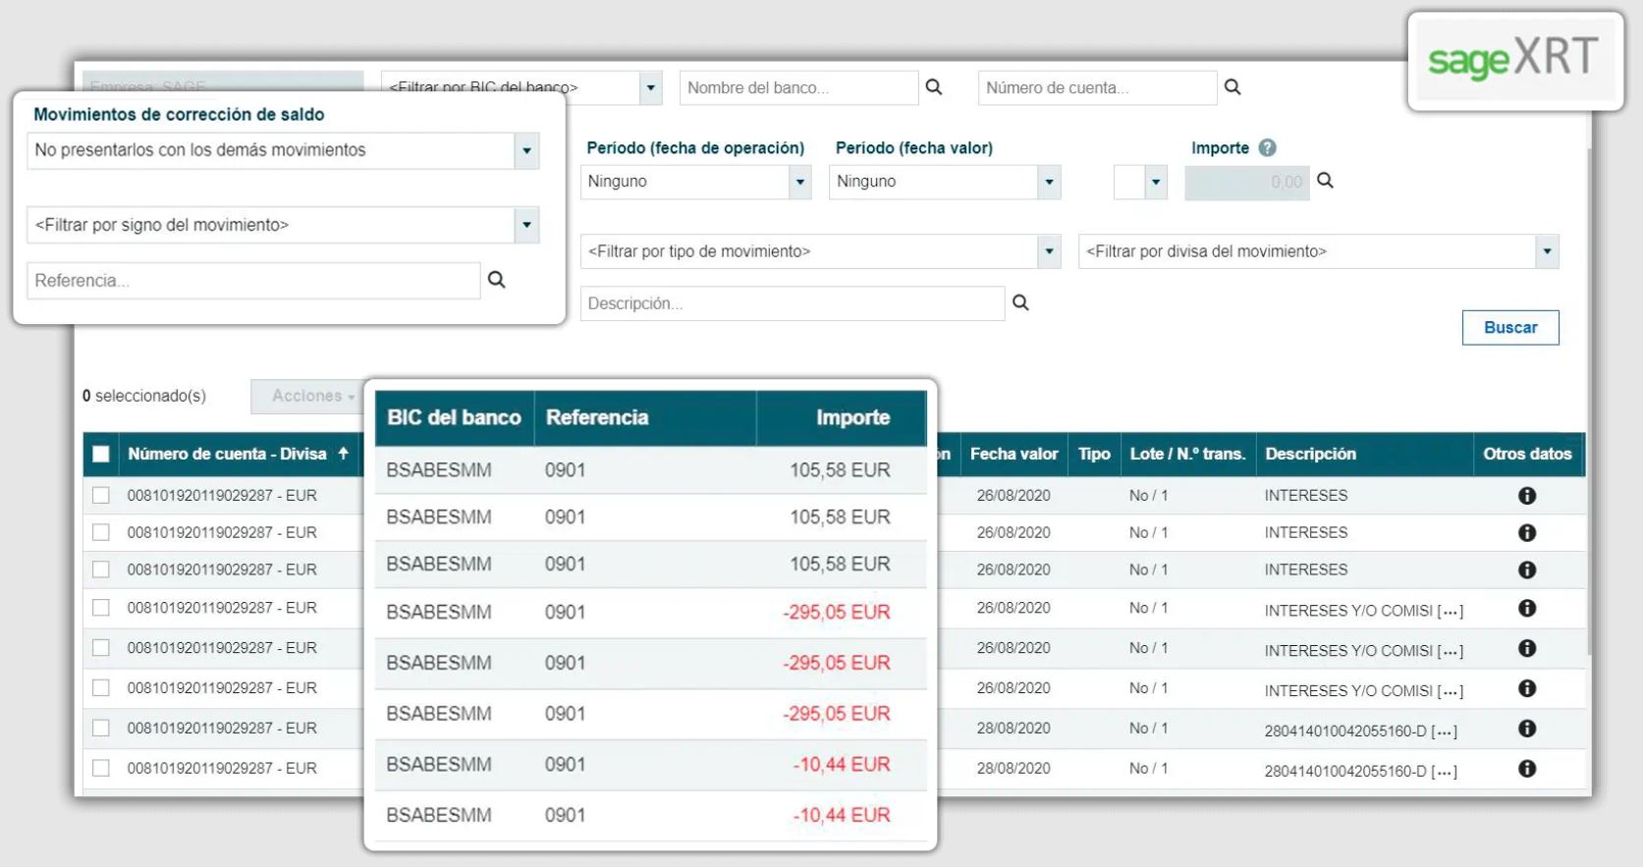
Task: Check the eighth table row checkbox
Action: click(101, 768)
